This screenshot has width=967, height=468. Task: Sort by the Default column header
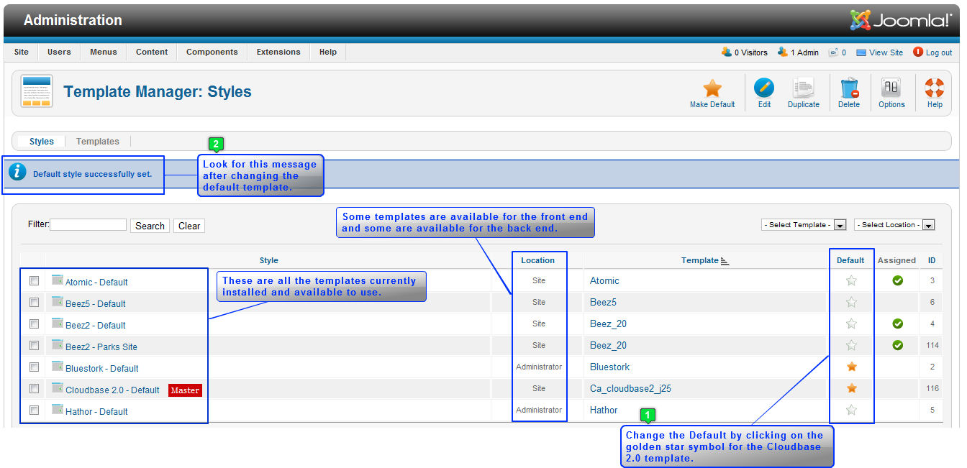point(851,260)
